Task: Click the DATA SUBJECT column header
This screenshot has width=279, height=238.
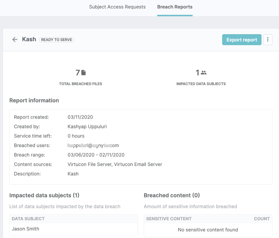Action: click(x=28, y=219)
